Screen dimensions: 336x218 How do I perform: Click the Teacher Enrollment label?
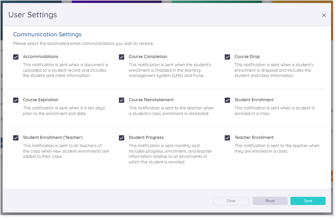[254, 137]
